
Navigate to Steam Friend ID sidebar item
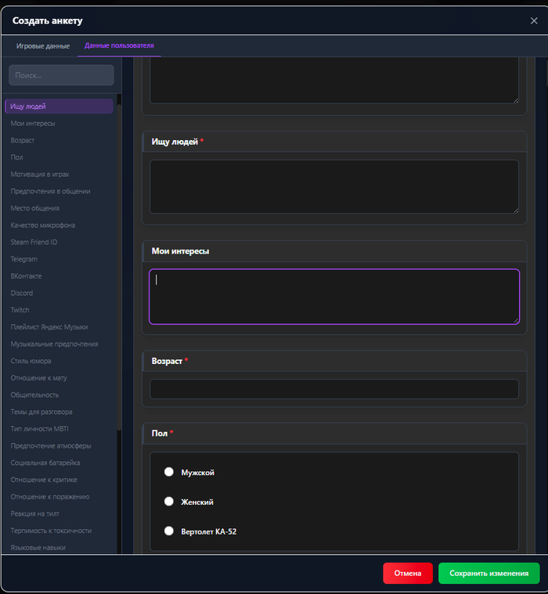point(34,243)
